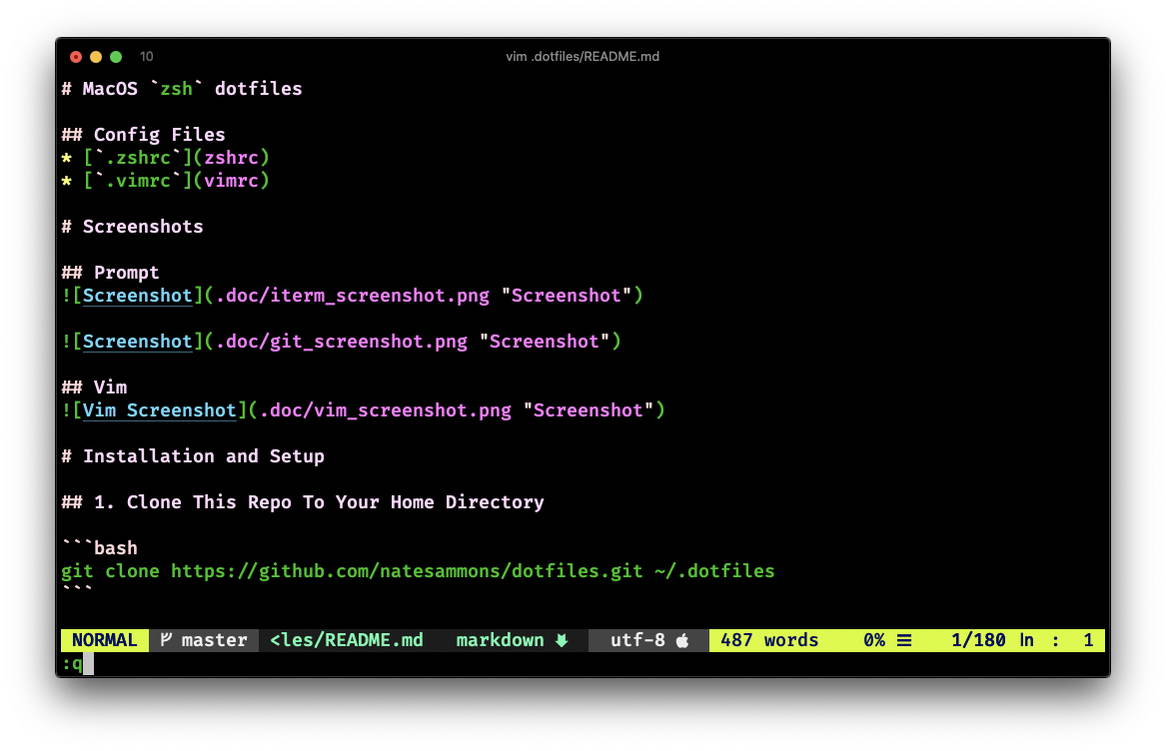The width and height of the screenshot is (1166, 751).
Task: Click the :q command line input
Action: point(73,663)
